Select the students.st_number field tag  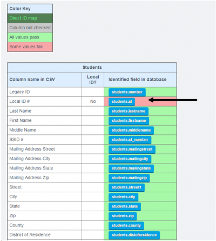130,140
